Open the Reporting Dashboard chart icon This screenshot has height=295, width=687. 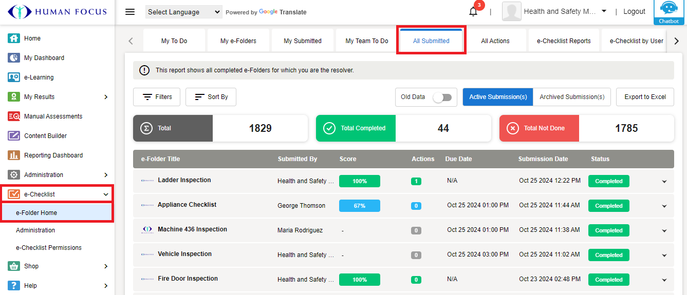14,155
